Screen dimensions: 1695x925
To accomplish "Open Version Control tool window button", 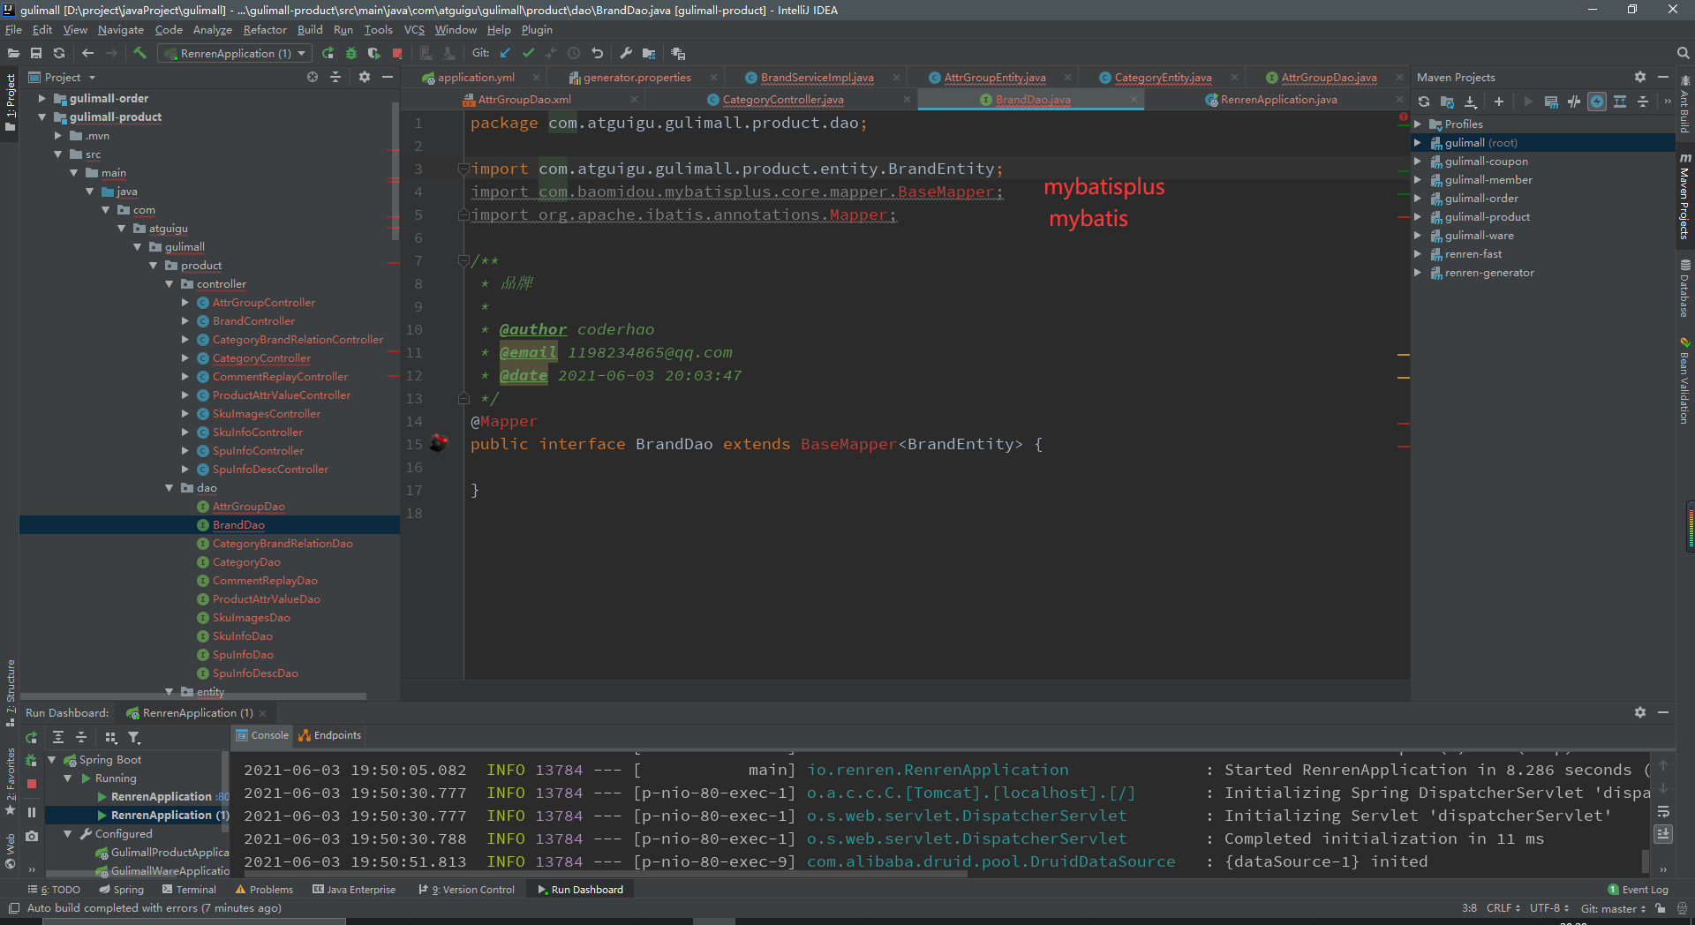I will tap(467, 890).
